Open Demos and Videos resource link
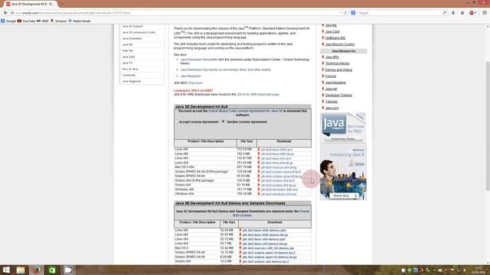490x275 pixels. (338, 70)
